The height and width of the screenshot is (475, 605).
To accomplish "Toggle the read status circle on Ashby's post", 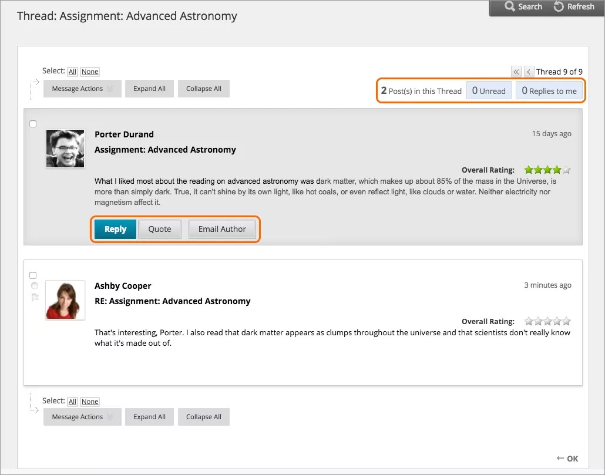I will 34,286.
